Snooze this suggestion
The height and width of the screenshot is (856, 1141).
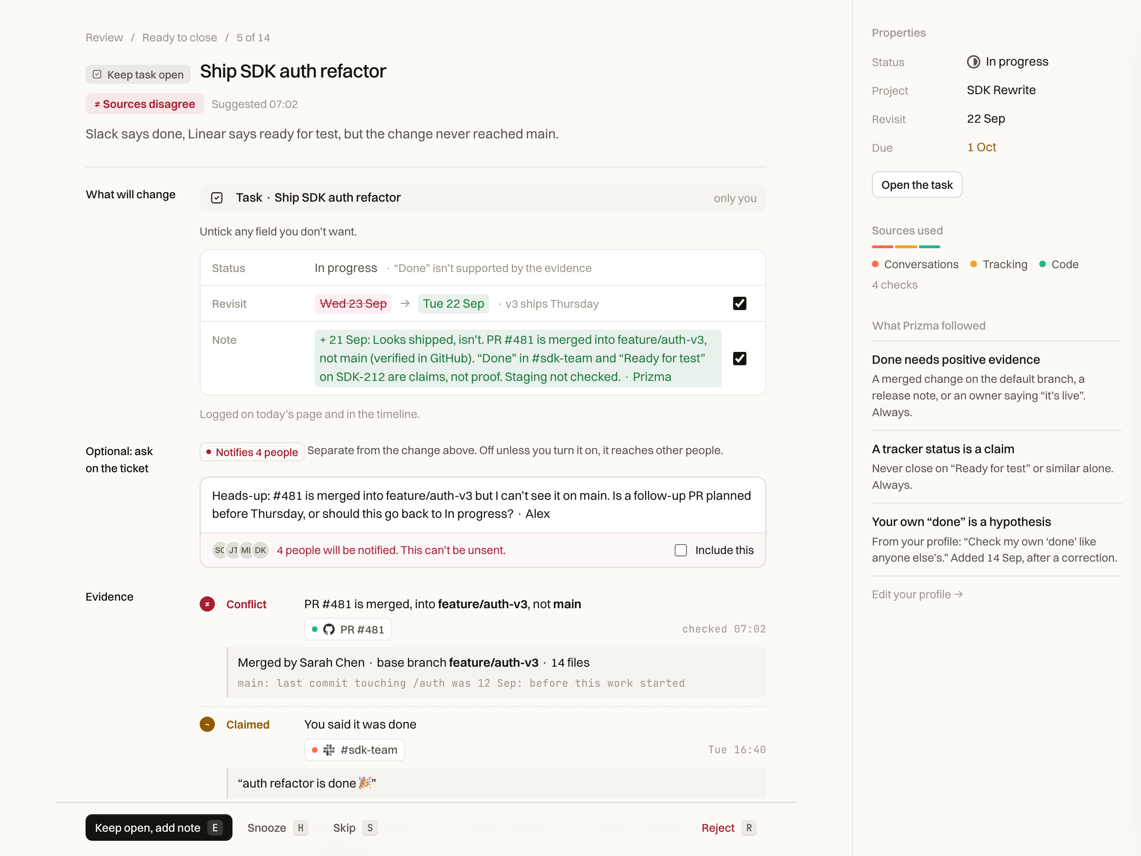[x=278, y=827]
